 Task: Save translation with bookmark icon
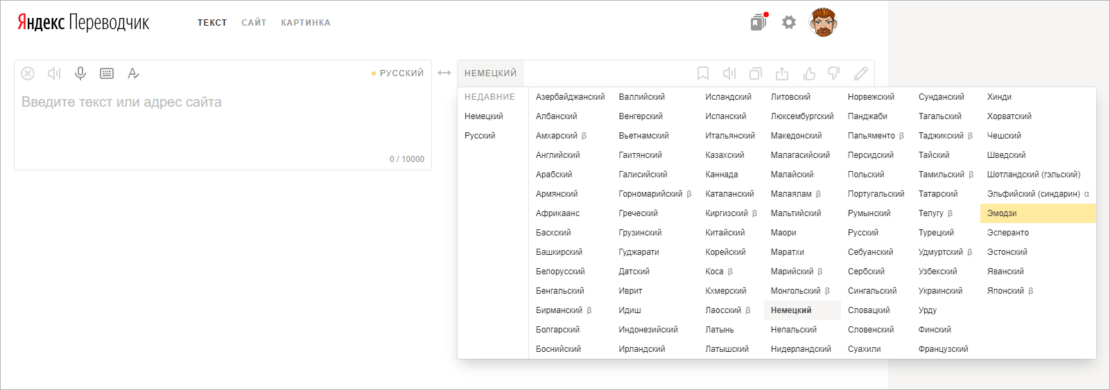pyautogui.click(x=703, y=73)
